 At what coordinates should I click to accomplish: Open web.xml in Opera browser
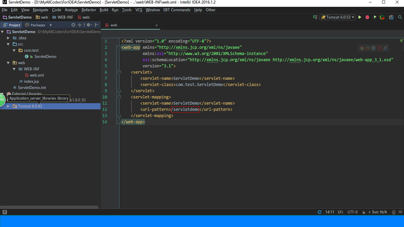coord(379,48)
